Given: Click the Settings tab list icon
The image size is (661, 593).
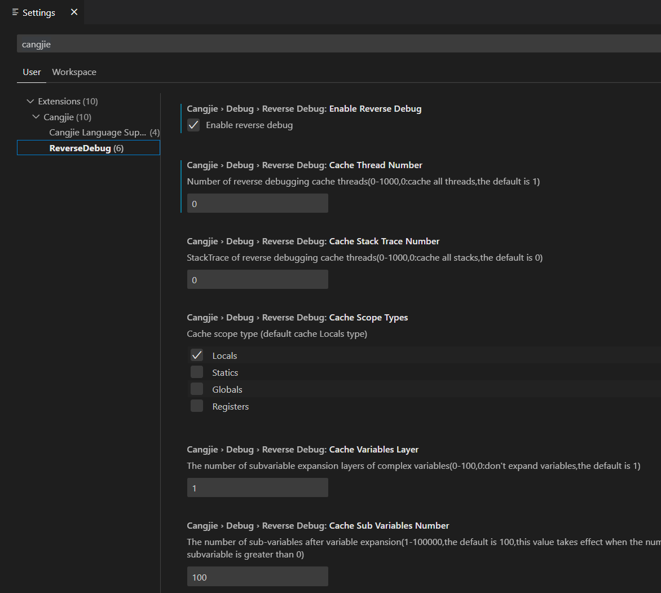Looking at the screenshot, I should coord(15,12).
